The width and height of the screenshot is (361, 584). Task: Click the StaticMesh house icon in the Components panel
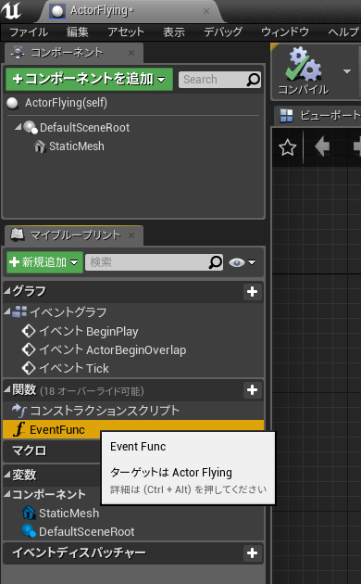[40, 146]
